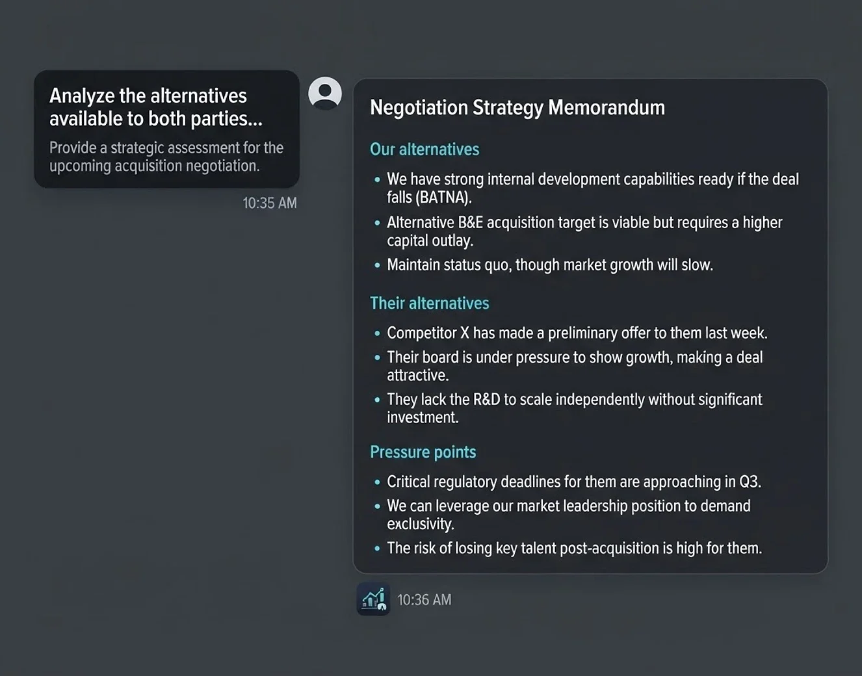Click the 'Maintain status quo' bullet
The width and height of the screenshot is (862, 676).
pyautogui.click(x=543, y=265)
